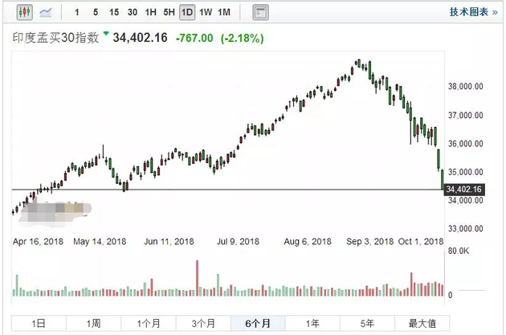Select the candlestick chart type icon

coord(23,12)
